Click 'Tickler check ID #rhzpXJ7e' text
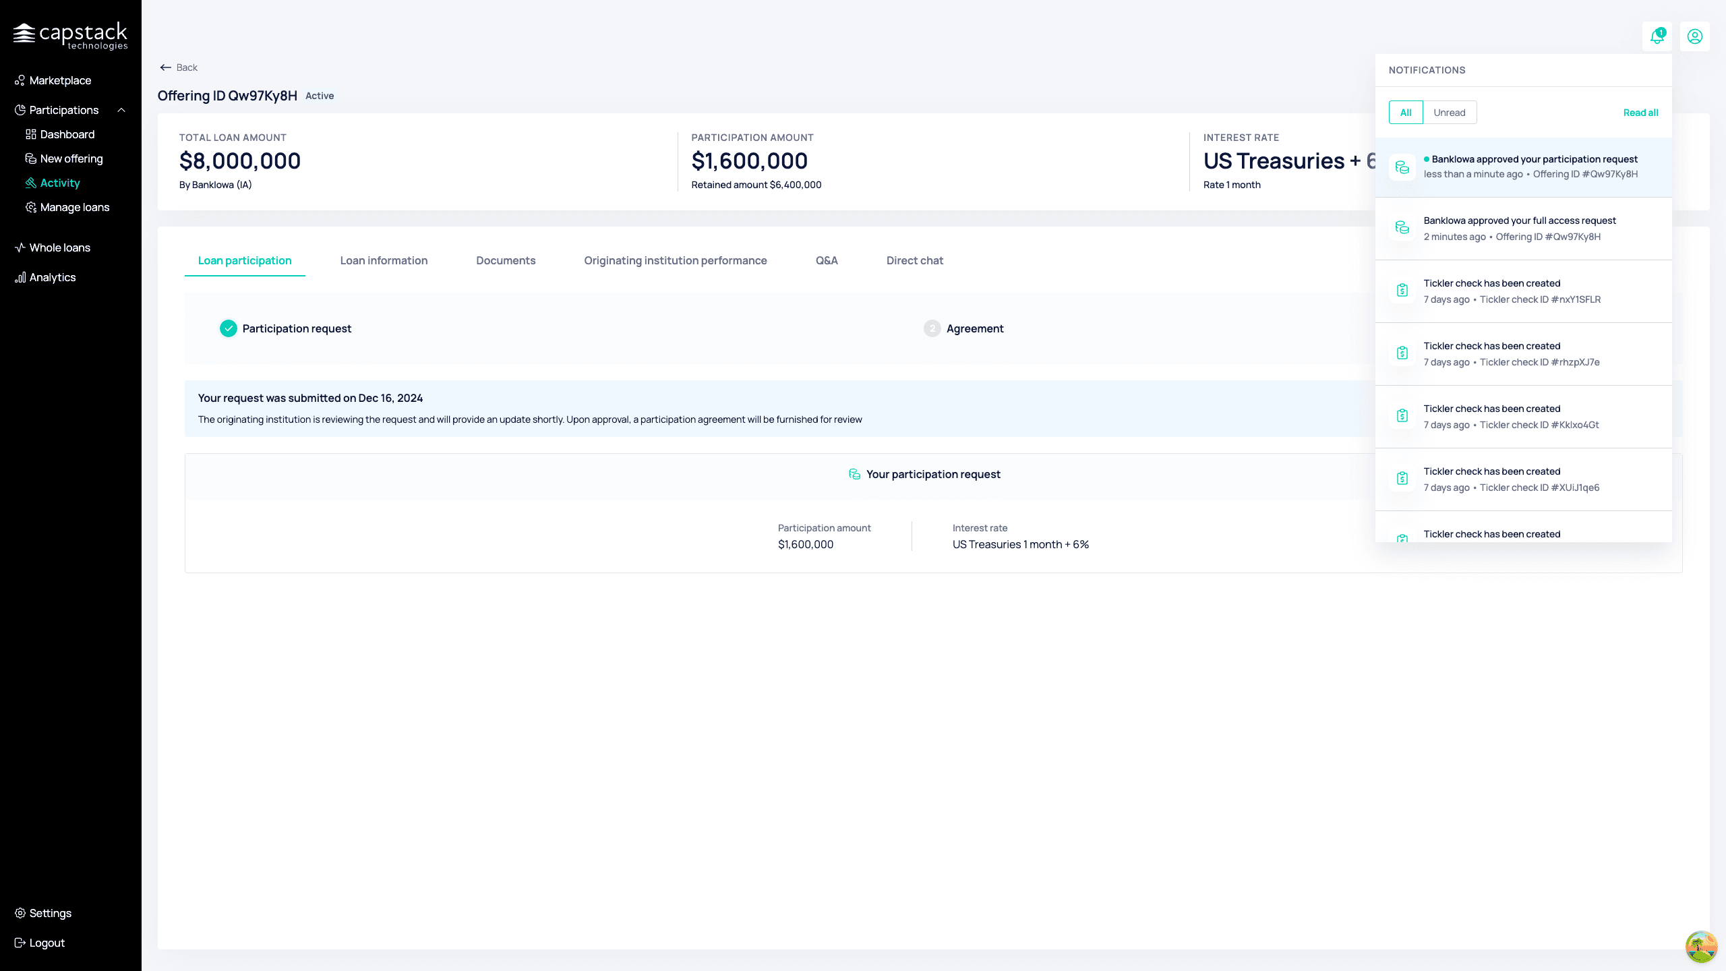1726x971 pixels. point(1539,362)
